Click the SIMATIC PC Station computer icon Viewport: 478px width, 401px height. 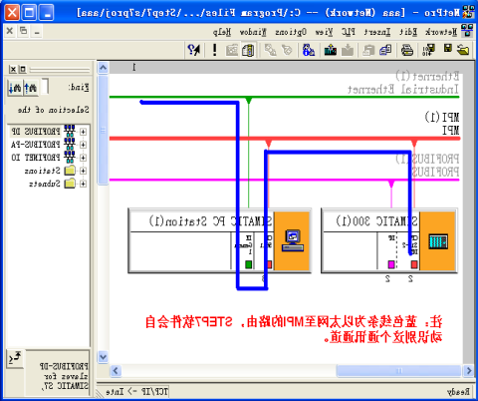pos(293,240)
